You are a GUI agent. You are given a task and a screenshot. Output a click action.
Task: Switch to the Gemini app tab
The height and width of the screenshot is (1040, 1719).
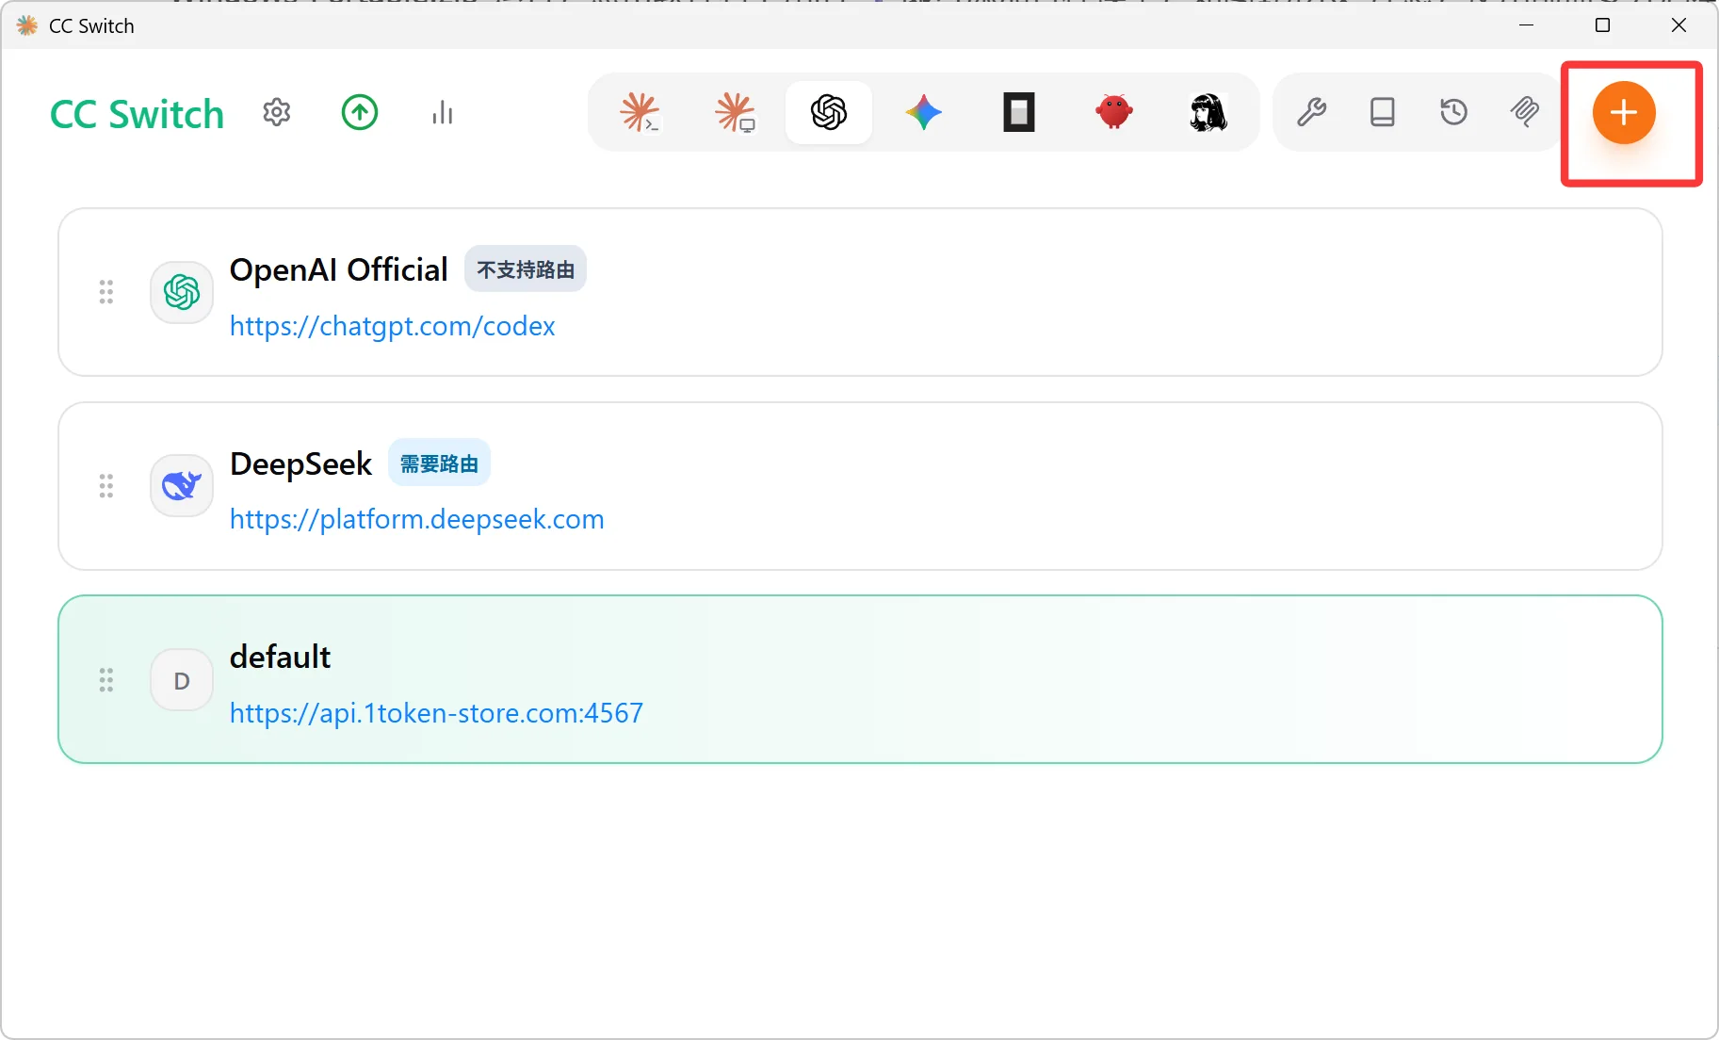[924, 113]
